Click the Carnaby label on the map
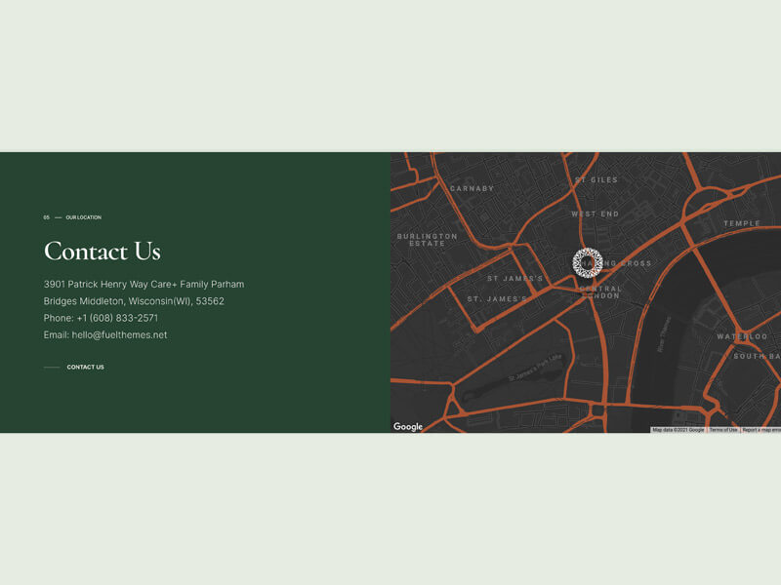This screenshot has width=781, height=585. click(472, 188)
